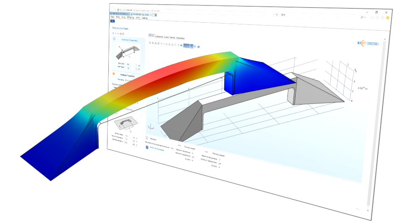397x223 pixels.
Task: Open the Potential results tab
Action: click(x=173, y=37)
